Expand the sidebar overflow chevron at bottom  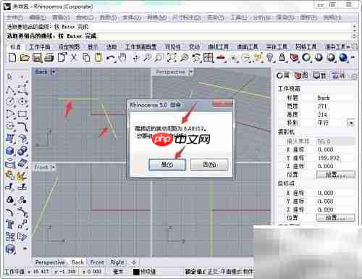pos(25,249)
